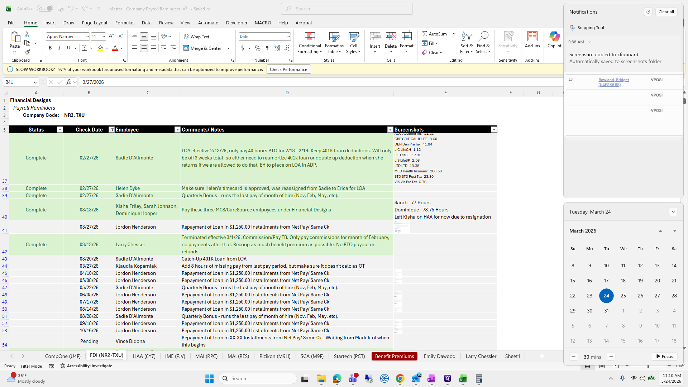
Task: Apply bold formatting with the B icon
Action: coord(50,48)
